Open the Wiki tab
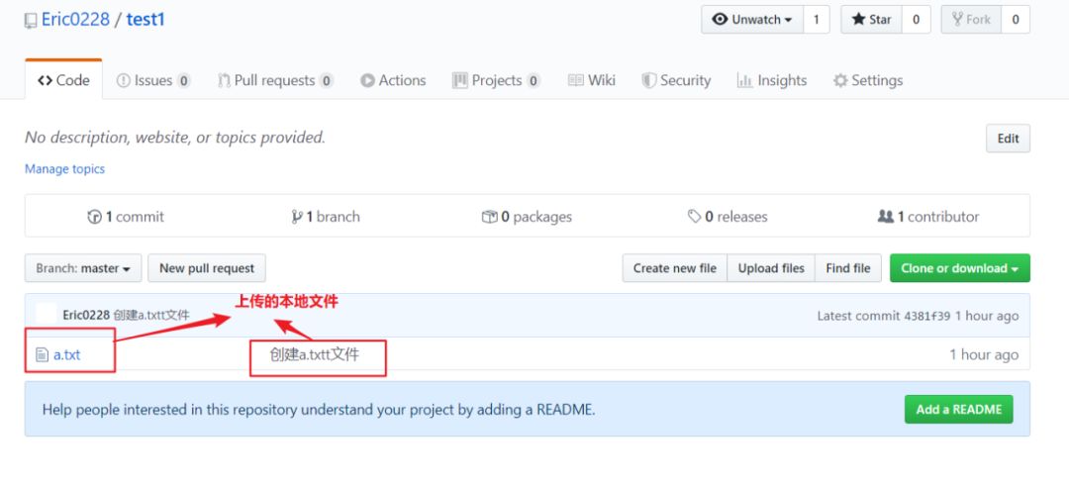The image size is (1069, 486). click(592, 80)
